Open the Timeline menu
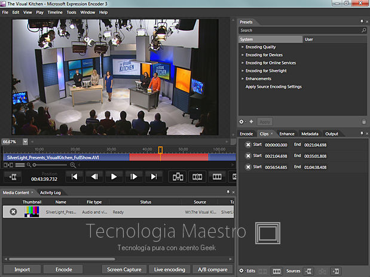370x277 pixels. [55, 13]
